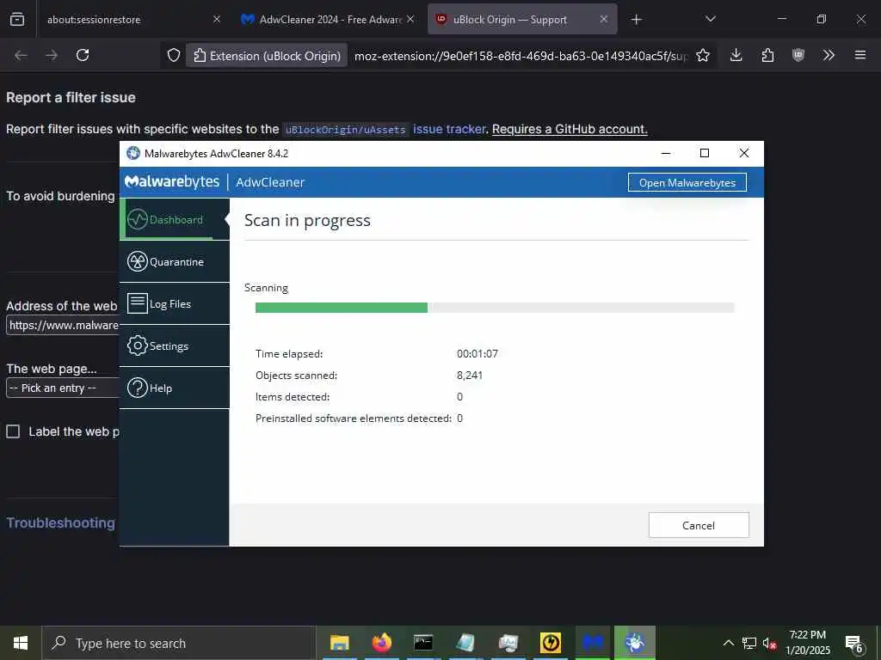
Task: Open the command prompt taskbar icon
Action: tap(423, 643)
